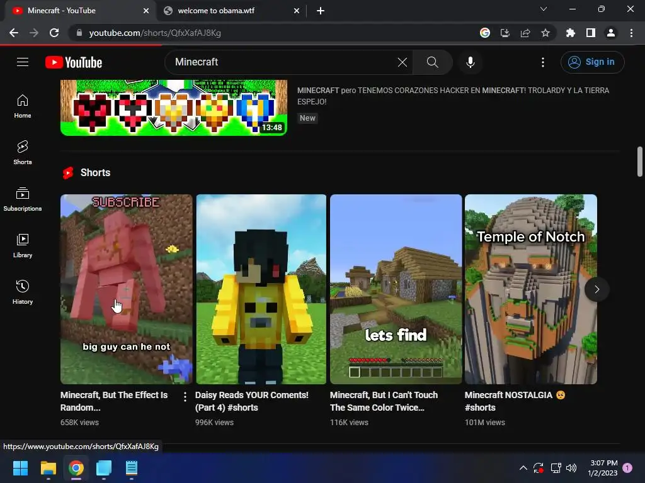
Task: Open the volume control tray icon
Action: [571, 468]
